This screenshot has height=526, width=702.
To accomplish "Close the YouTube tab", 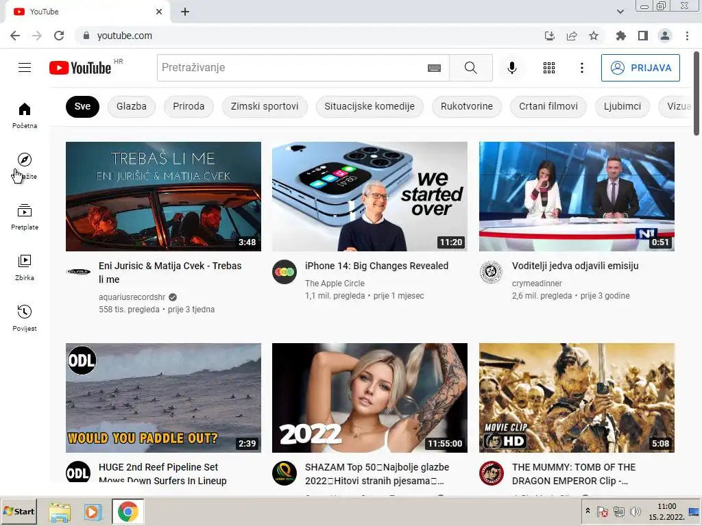I will point(159,12).
